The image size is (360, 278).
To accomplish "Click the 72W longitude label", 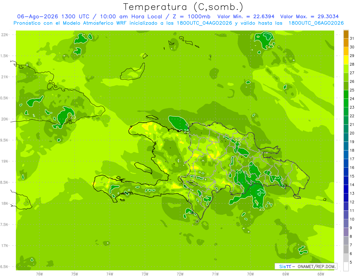I will [180, 274].
